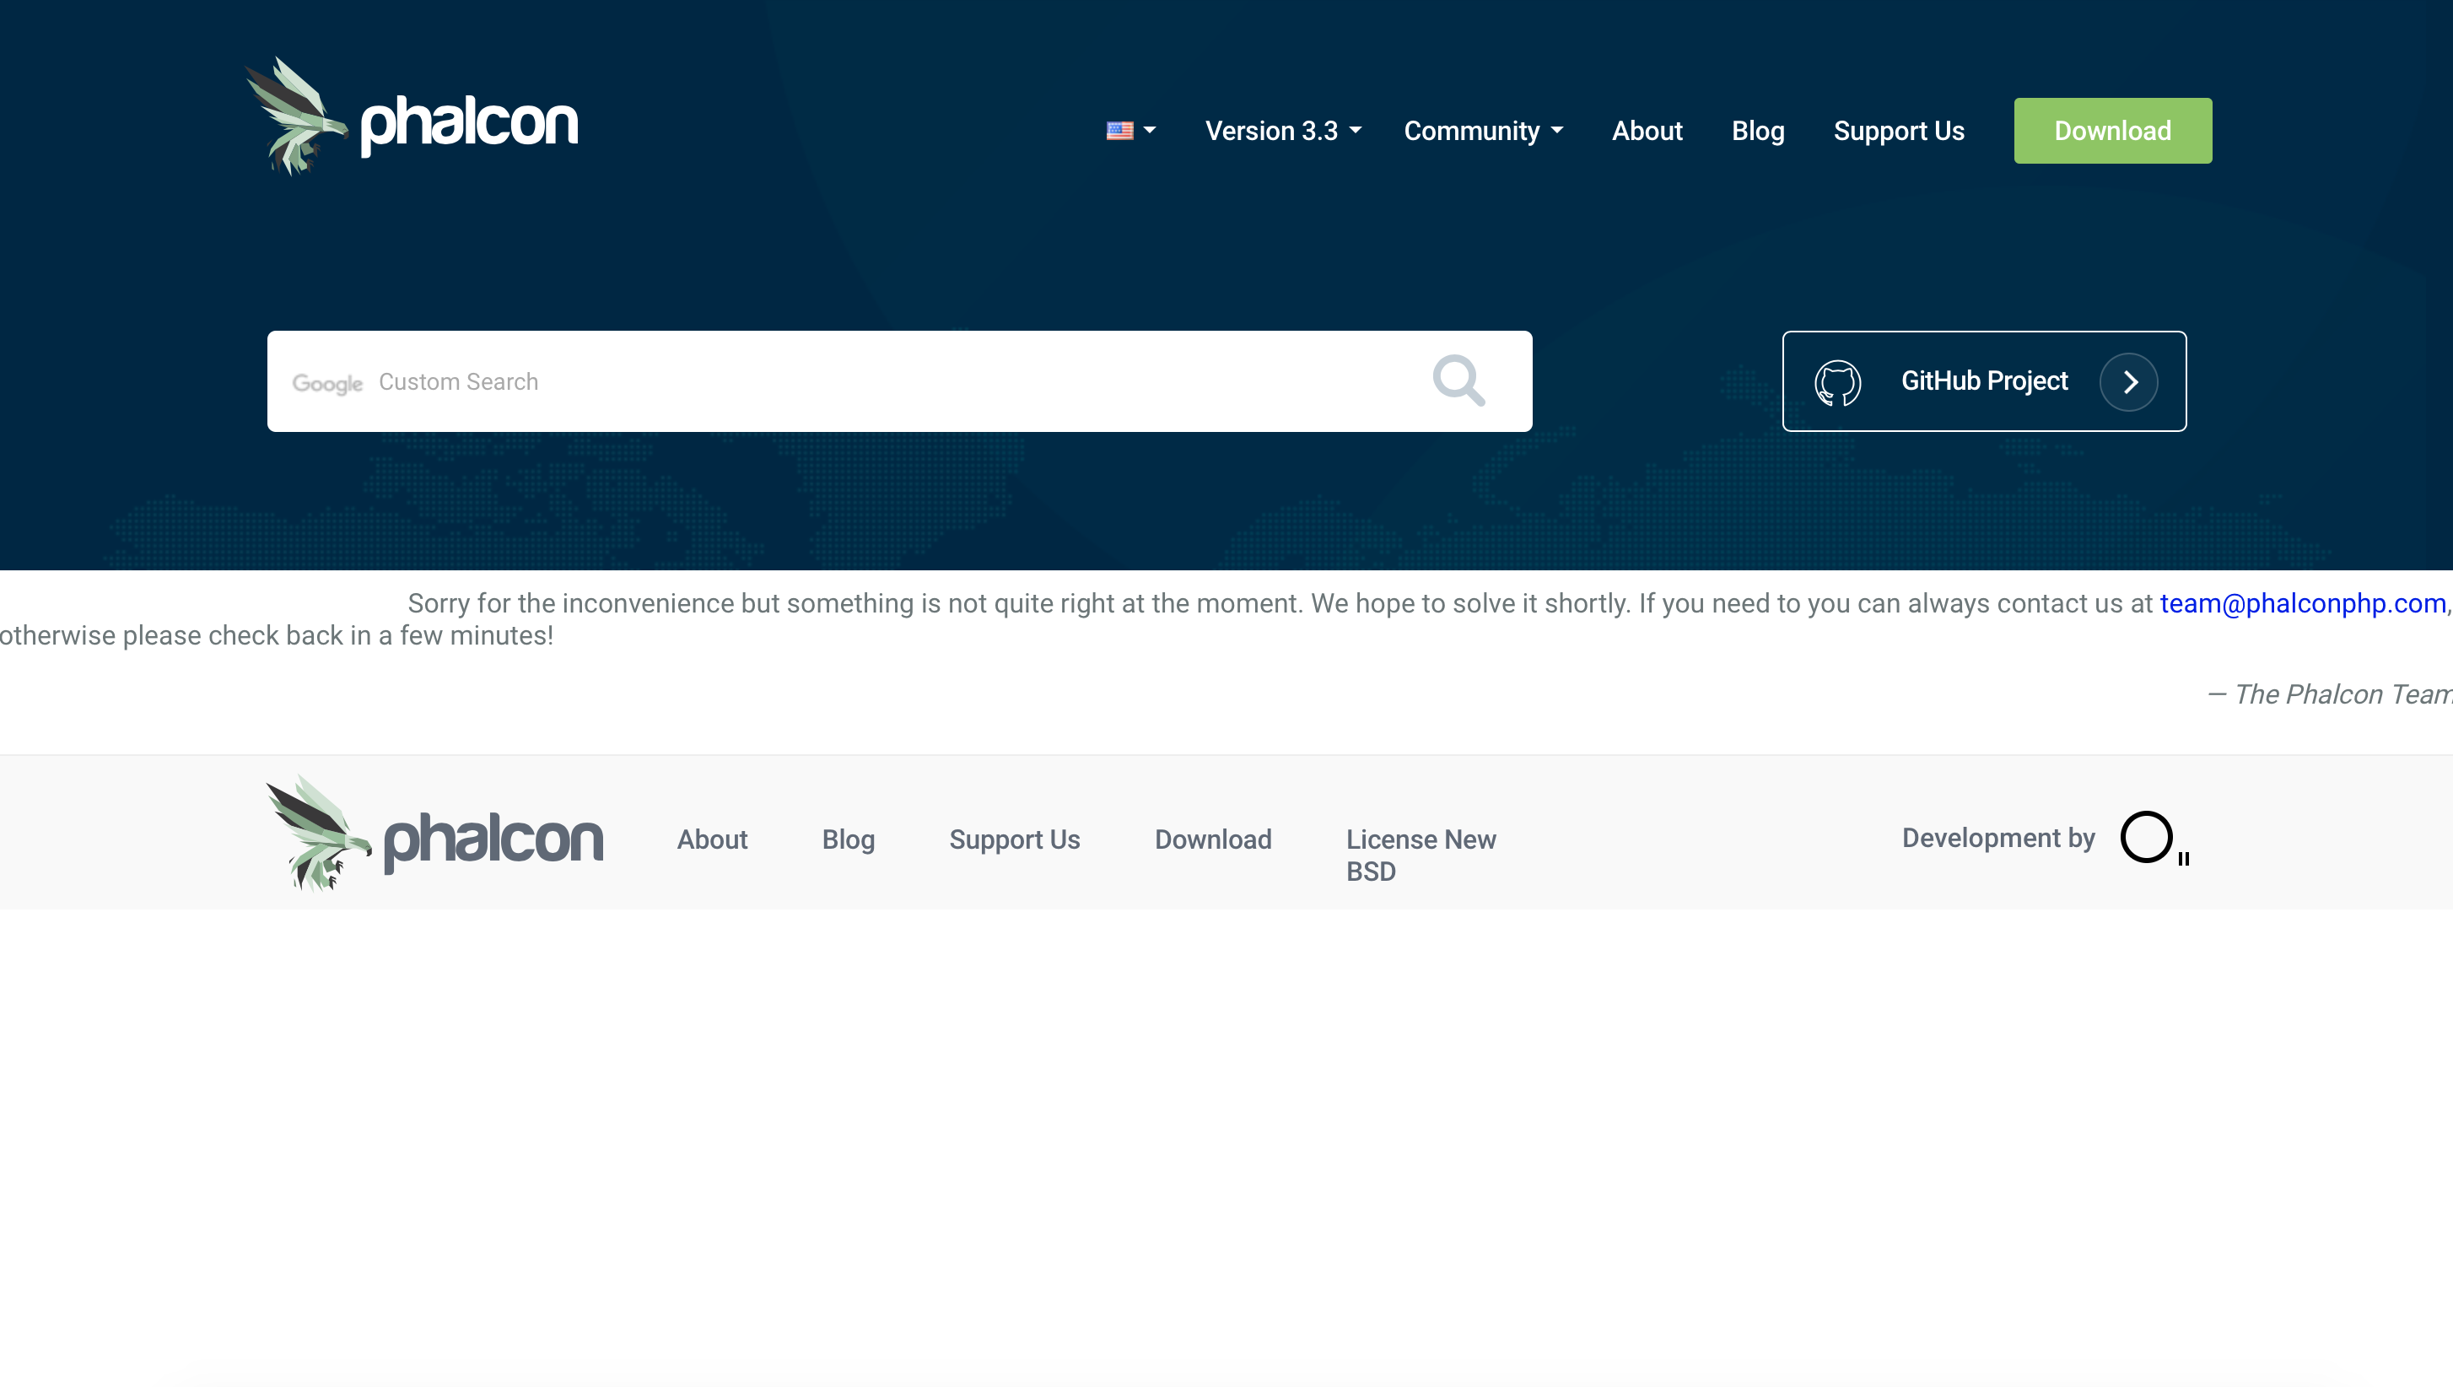Viewport: 2453px width, 1387px height.
Task: Focus the Google Custom Search field
Action: [x=857, y=382]
